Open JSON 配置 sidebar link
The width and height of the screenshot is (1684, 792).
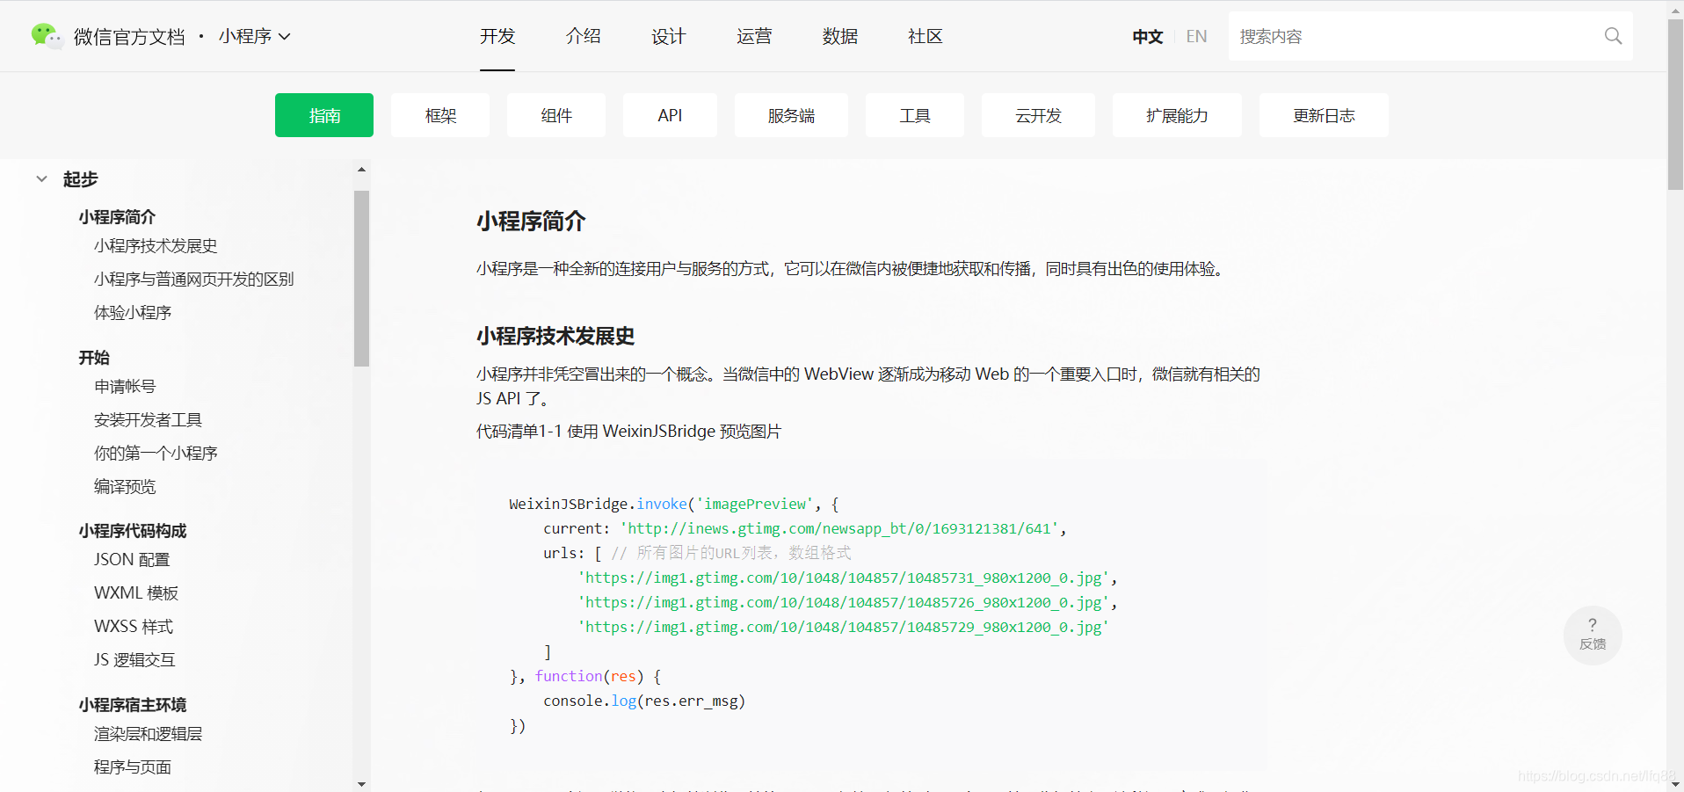tap(132, 559)
